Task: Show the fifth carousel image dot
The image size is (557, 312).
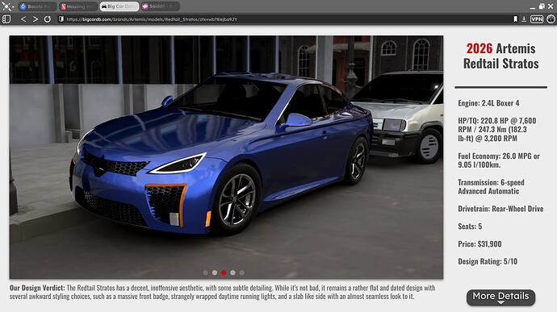Action: click(x=242, y=272)
